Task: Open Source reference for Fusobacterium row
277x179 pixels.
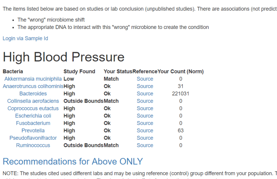Action: (145, 123)
